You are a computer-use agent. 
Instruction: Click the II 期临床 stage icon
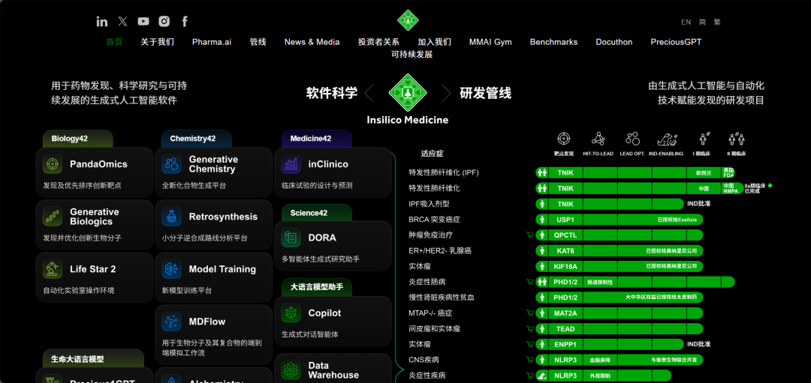737,139
